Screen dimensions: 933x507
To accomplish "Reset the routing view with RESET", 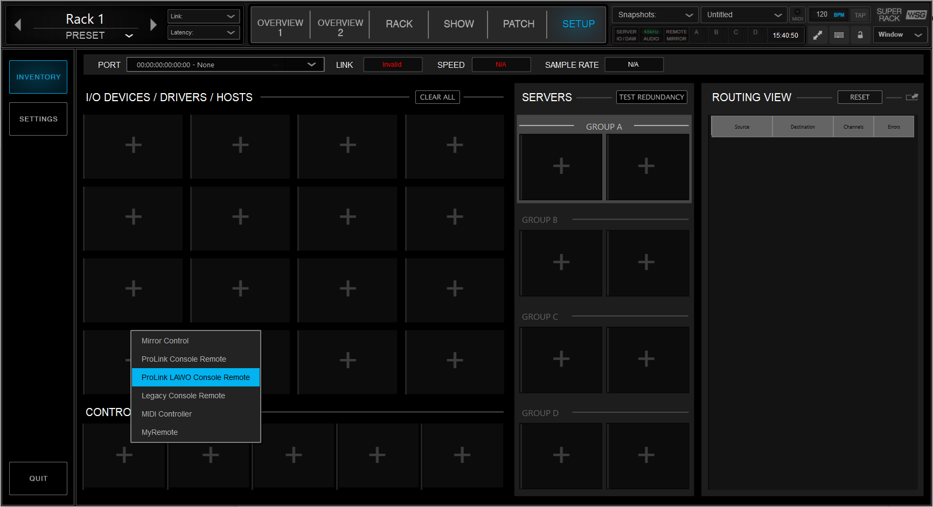I will pos(860,97).
